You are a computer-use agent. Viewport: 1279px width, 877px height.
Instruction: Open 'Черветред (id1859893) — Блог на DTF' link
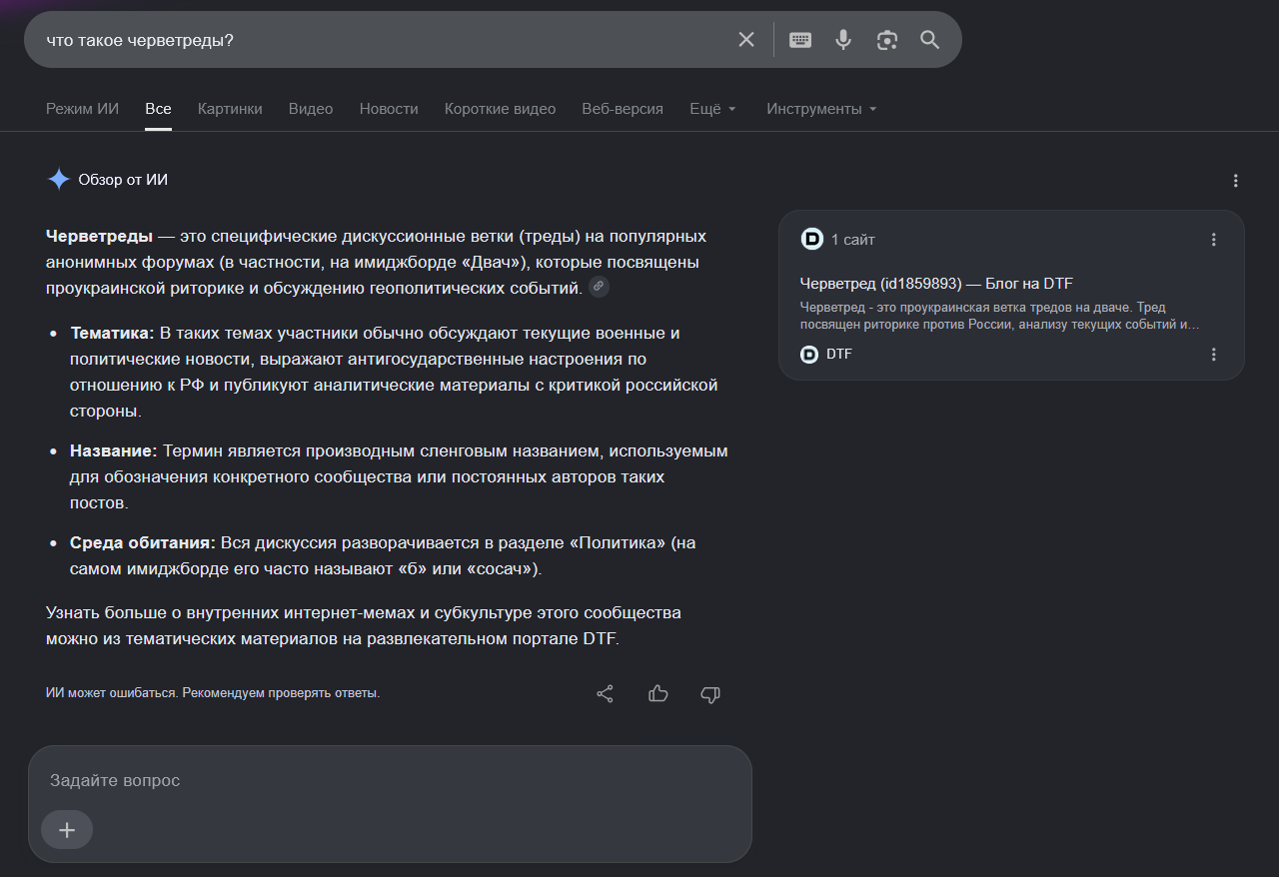coord(936,284)
